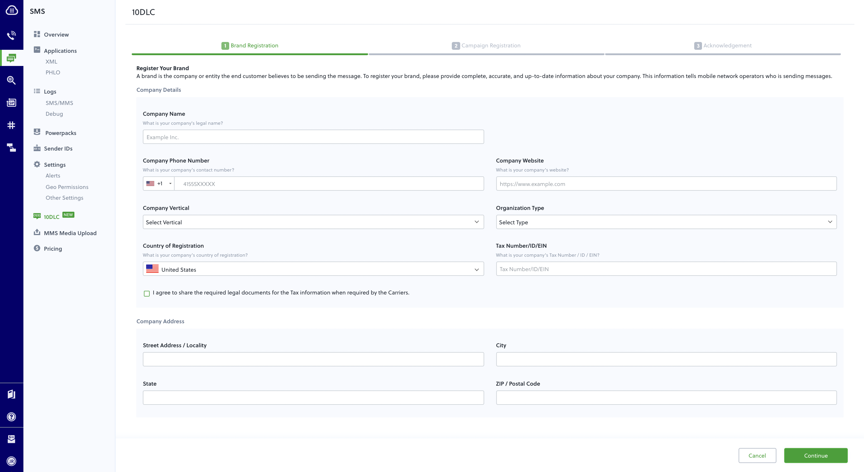The width and height of the screenshot is (864, 472).
Task: Open Debug logs
Action: pyautogui.click(x=54, y=114)
